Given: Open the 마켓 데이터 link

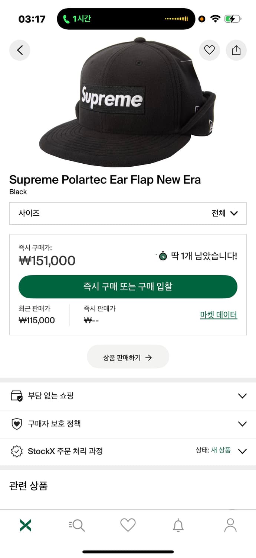Looking at the screenshot, I should pos(219,314).
